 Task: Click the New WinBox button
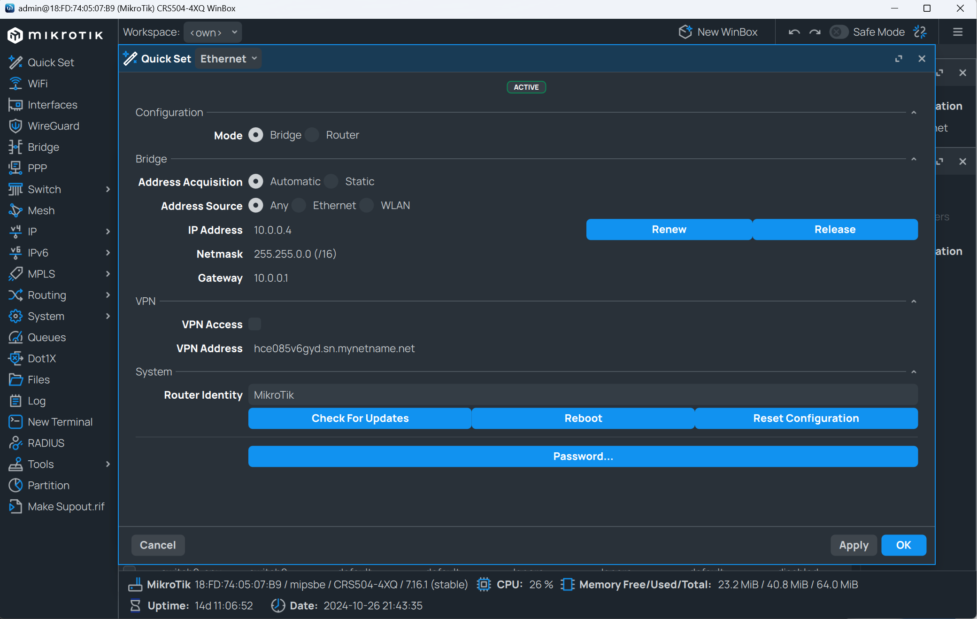(x=718, y=32)
